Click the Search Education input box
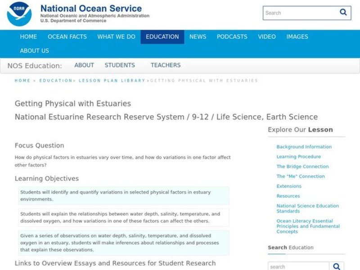Screen dimensions: 360x270 (297, 265)
